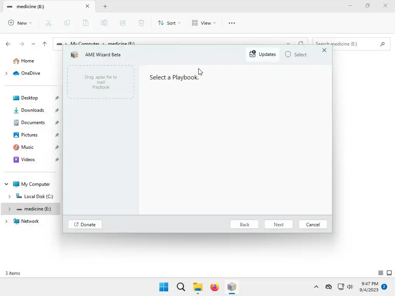
Task: Open the New item menu in Explorer
Action: (20, 23)
